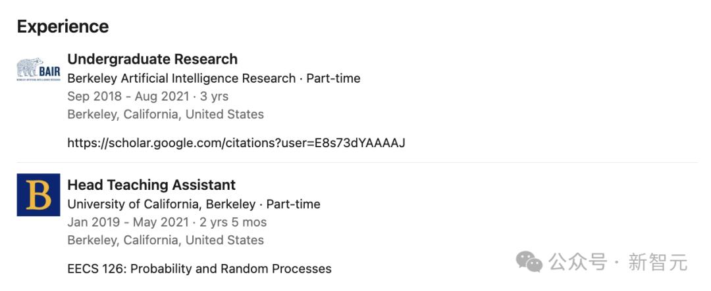Select the location under Undergraduate Research
Image resolution: width=711 pixels, height=291 pixels.
(x=165, y=114)
